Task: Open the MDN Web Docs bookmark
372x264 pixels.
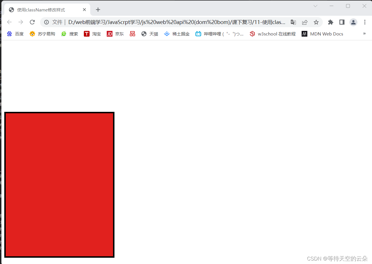Action: click(x=322, y=34)
